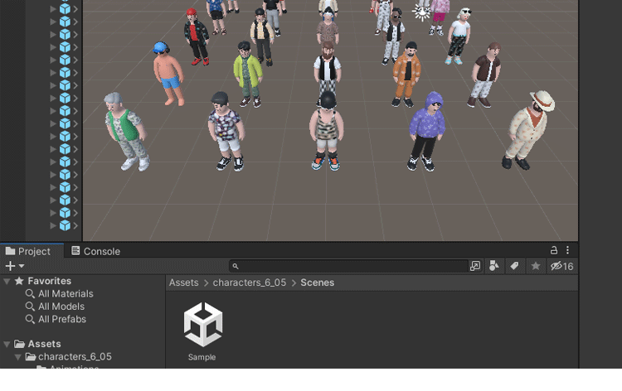Select the character in lime green coat
This screenshot has height=391, width=622.
[247, 75]
